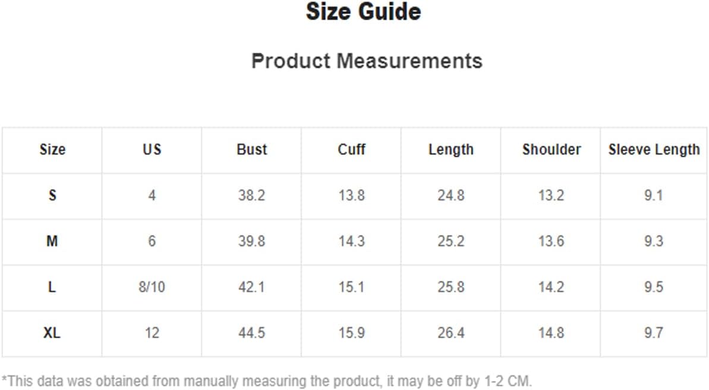
Task: Select the Bust column header
Action: coord(252,149)
